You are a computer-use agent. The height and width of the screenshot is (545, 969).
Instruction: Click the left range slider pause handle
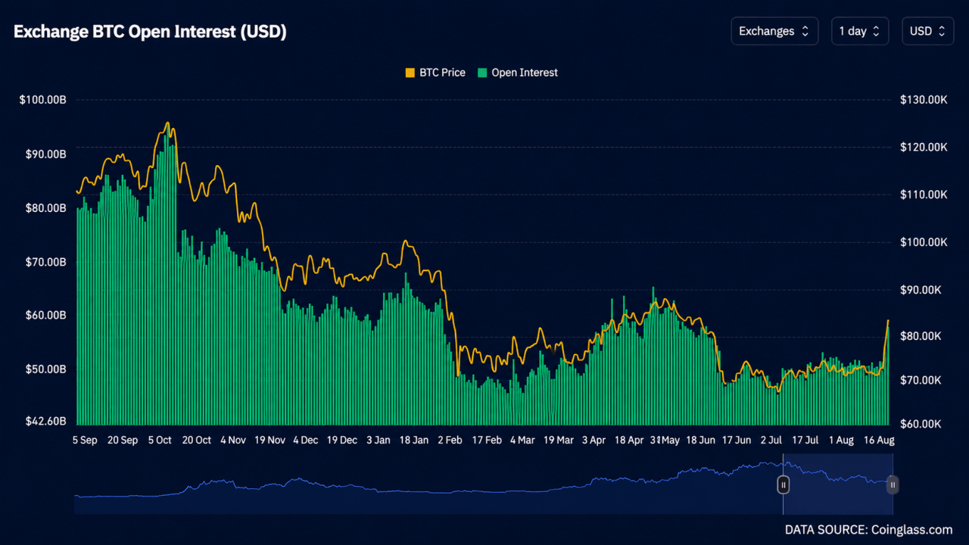click(x=784, y=484)
